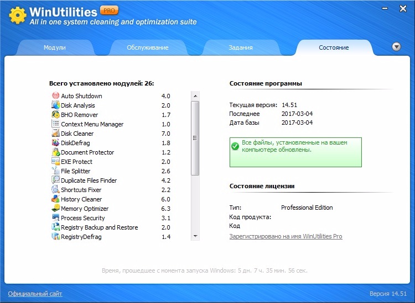Click Disk Cleaner version number 7.0
Screen dimensions: 415x303
(x=165, y=134)
